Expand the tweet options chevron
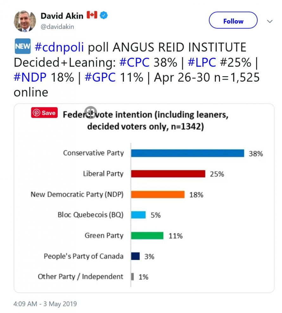 (x=270, y=21)
